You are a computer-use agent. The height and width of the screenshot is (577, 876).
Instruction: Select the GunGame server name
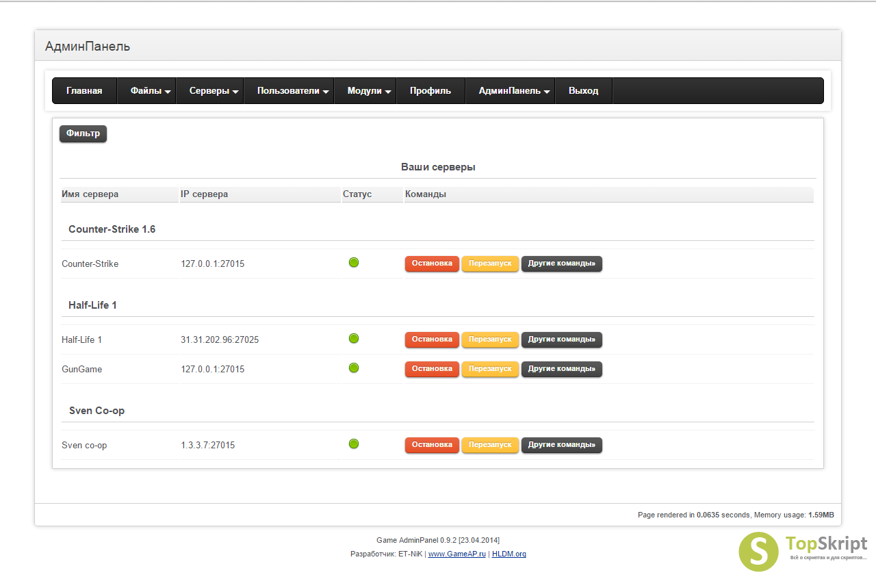coord(81,370)
